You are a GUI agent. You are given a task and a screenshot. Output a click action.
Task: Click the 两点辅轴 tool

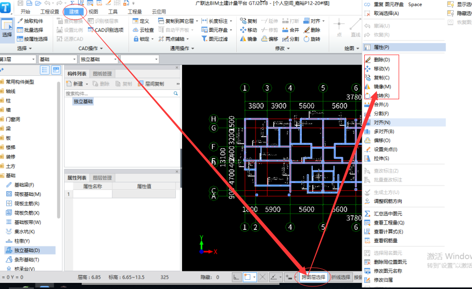(x=174, y=39)
